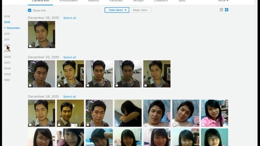This screenshot has height=146, width=260.
Task: Select all photos from December 24, 2015
Action: (69, 97)
